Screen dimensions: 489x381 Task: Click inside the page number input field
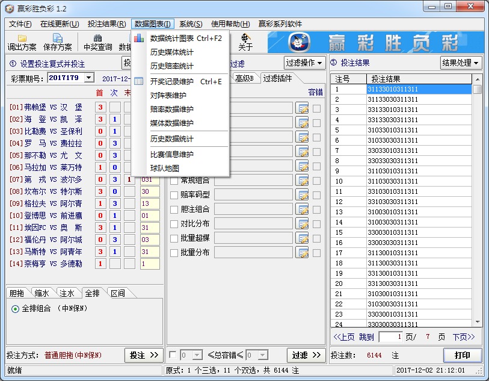(390, 338)
